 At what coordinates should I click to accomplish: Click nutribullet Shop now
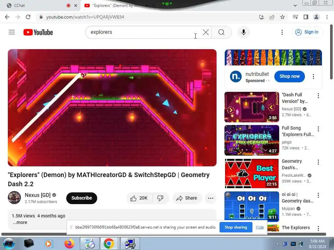click(x=290, y=76)
